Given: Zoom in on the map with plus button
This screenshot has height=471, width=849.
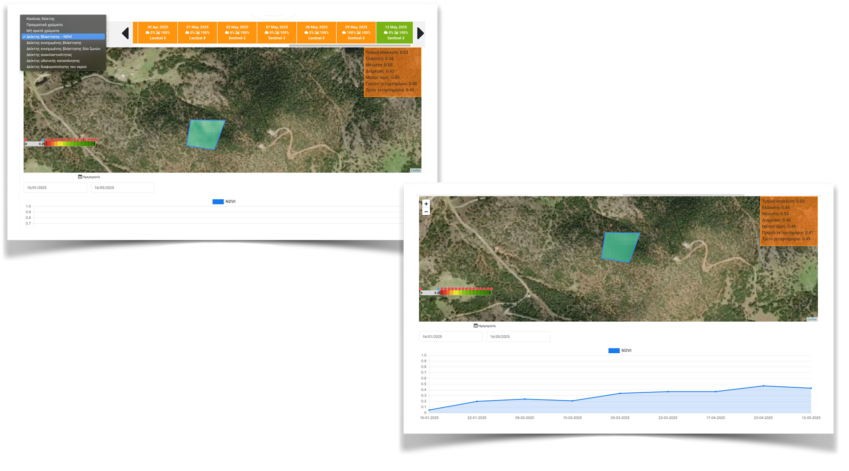Looking at the screenshot, I should coord(426,204).
